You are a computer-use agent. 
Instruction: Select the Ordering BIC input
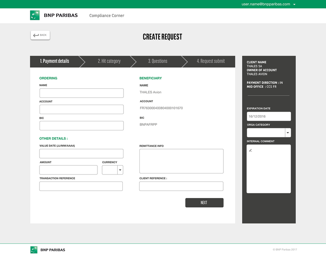(x=81, y=126)
